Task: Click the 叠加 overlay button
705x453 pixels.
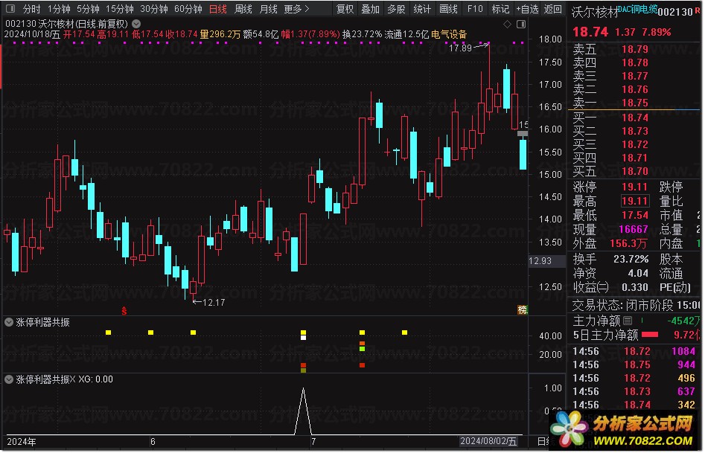Action: pos(371,8)
